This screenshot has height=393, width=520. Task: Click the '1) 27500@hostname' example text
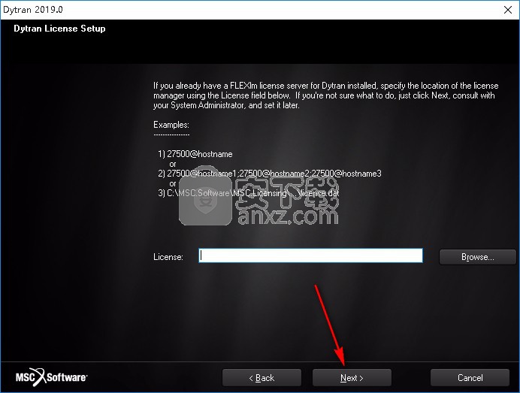coord(195,154)
